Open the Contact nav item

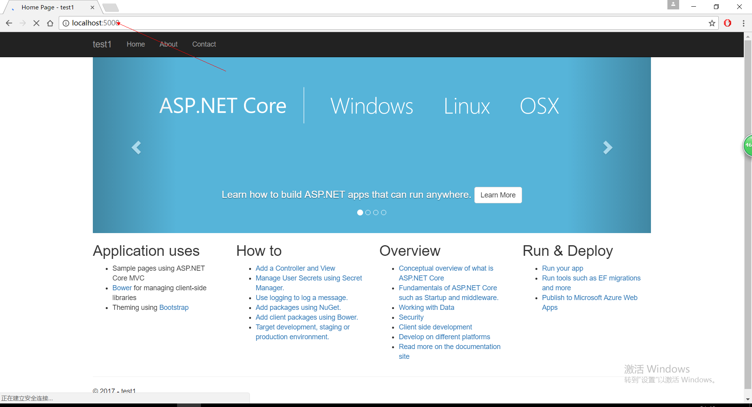(204, 44)
